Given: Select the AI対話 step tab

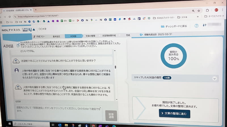Looking at the screenshot, I should (x=73, y=36).
